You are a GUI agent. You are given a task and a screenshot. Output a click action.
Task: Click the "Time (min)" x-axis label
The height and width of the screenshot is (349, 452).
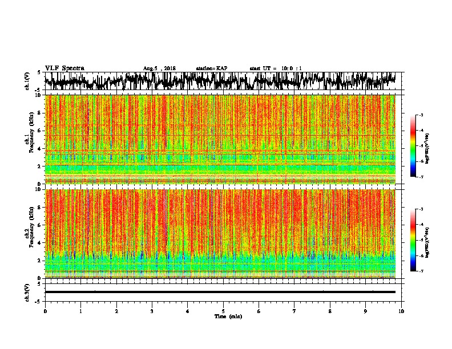coord(228,316)
